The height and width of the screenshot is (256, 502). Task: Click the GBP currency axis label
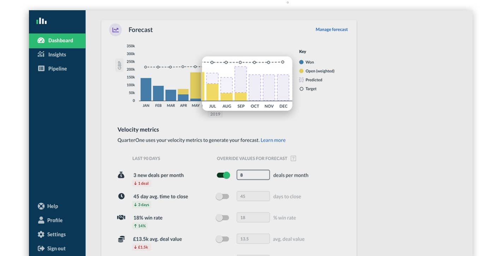(119, 66)
